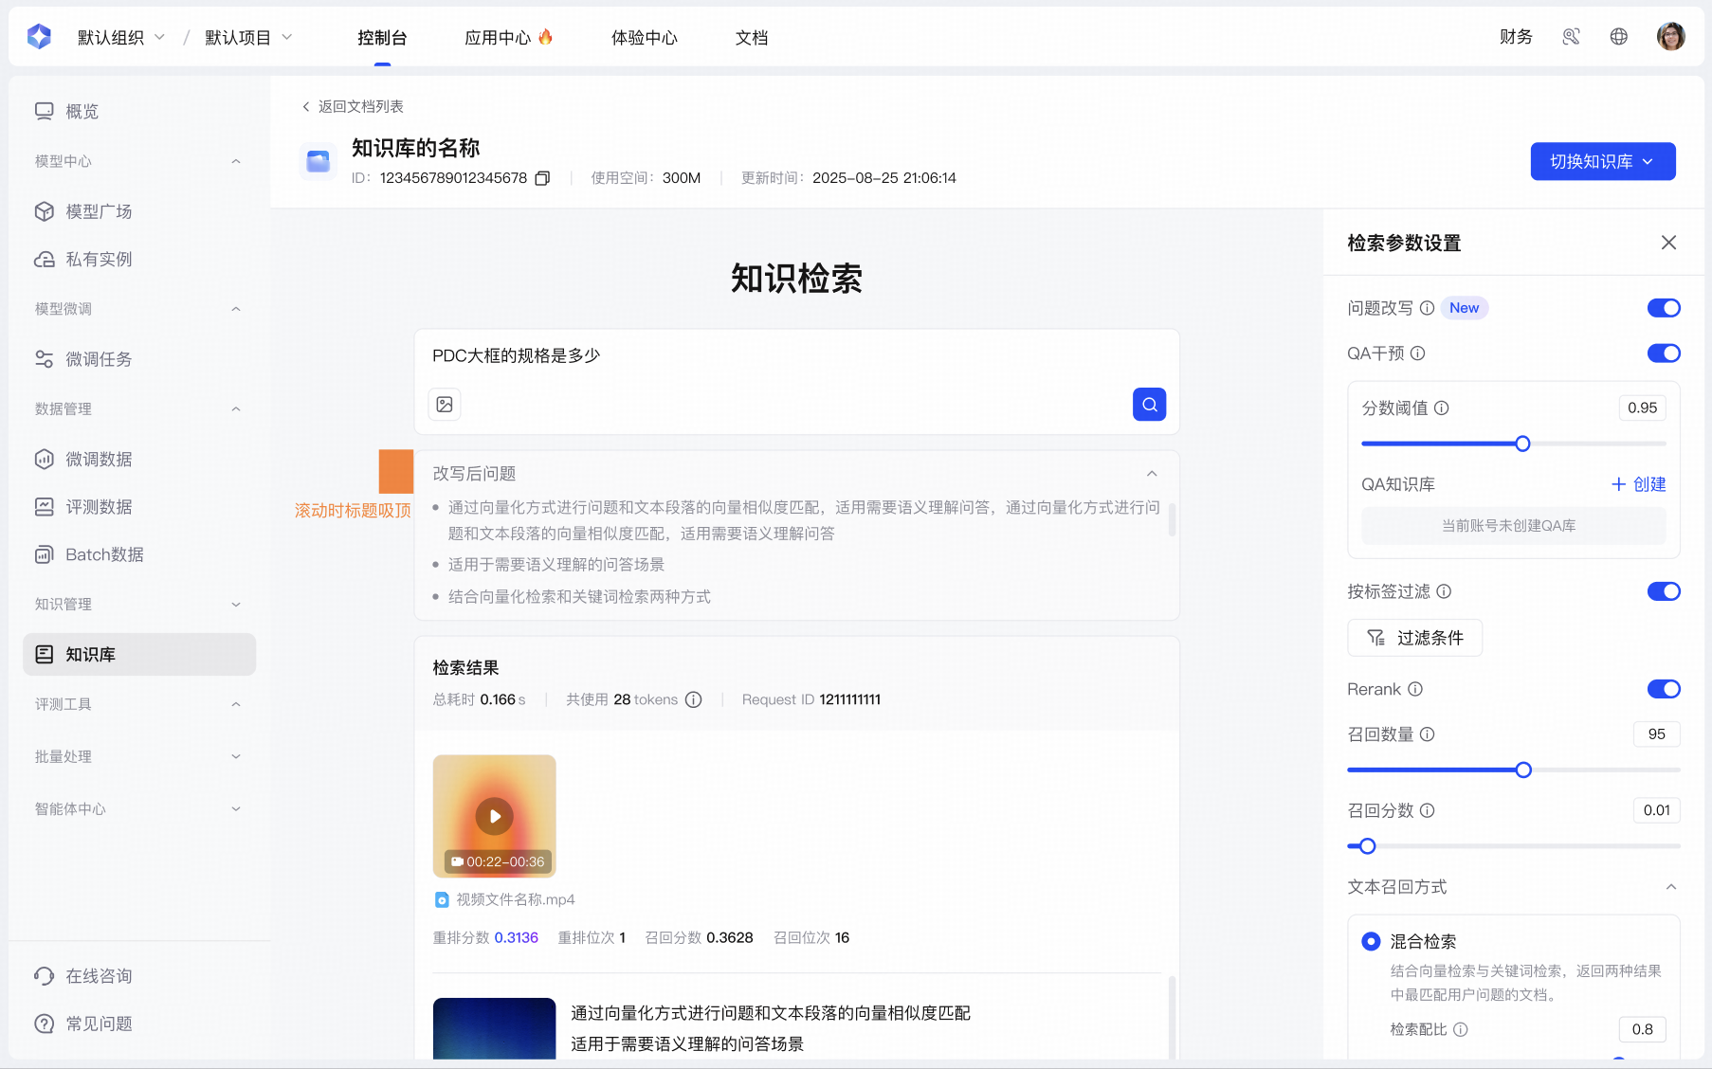Click the 过滤条件 button
The image size is (1712, 1069).
click(x=1414, y=638)
